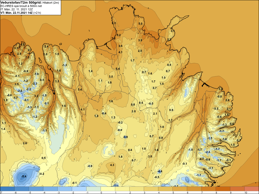Image resolution: width=259 pixels, height=194 pixels.
Task: Click the 3.6 temperature value
Action: [x=120, y=46]
